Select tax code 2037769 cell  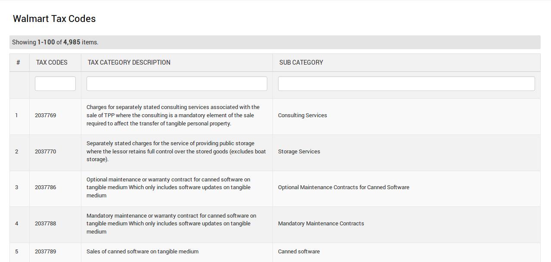pos(45,115)
